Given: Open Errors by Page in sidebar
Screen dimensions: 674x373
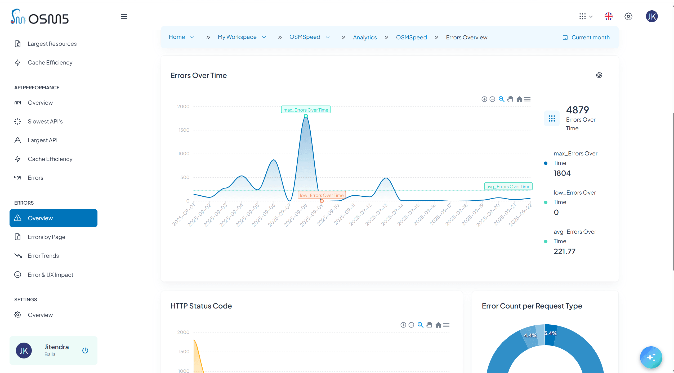Looking at the screenshot, I should coord(47,237).
